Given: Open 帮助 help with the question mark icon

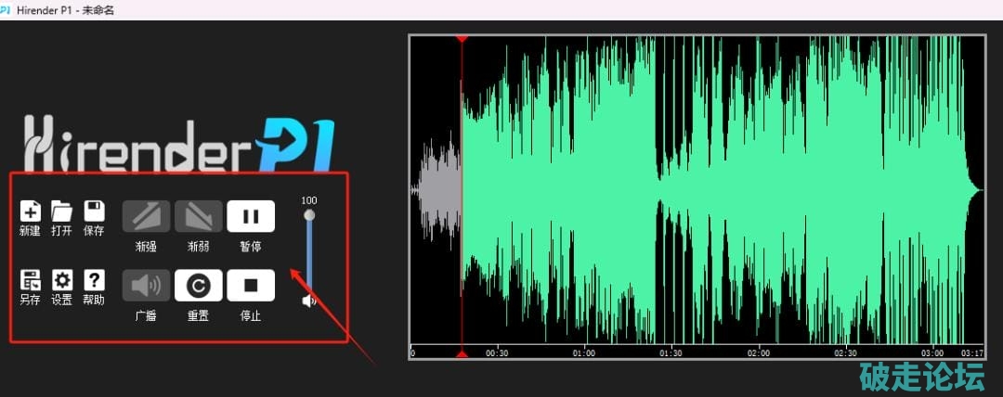Looking at the screenshot, I should tap(94, 280).
